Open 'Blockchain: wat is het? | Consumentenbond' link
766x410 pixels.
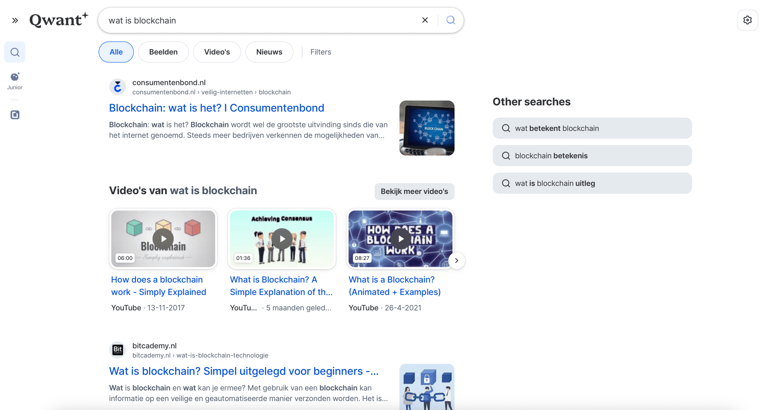point(217,108)
